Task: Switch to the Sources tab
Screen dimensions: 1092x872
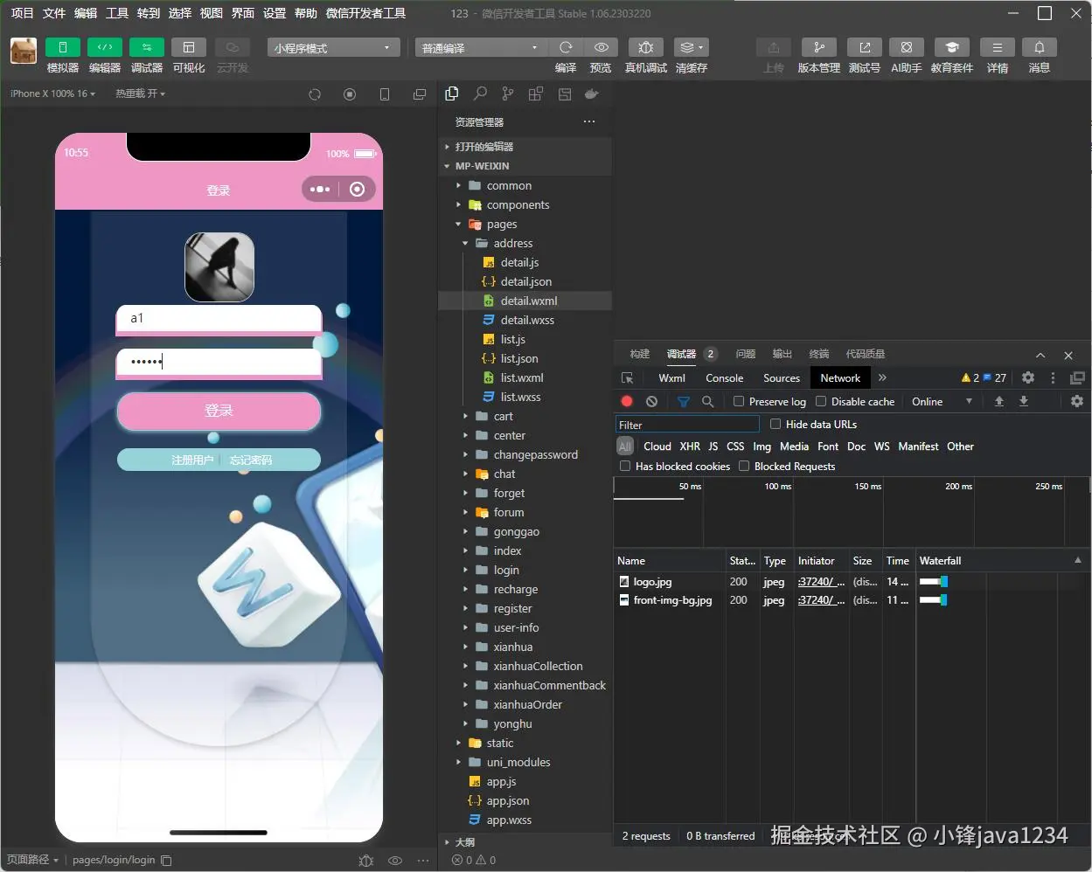Action: pyautogui.click(x=782, y=378)
